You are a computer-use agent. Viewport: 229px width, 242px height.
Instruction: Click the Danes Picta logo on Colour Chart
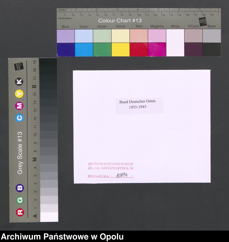point(203,22)
